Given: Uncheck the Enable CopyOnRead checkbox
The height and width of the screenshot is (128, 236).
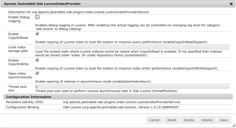Looking at the screenshot, I should [x=37, y=34].
